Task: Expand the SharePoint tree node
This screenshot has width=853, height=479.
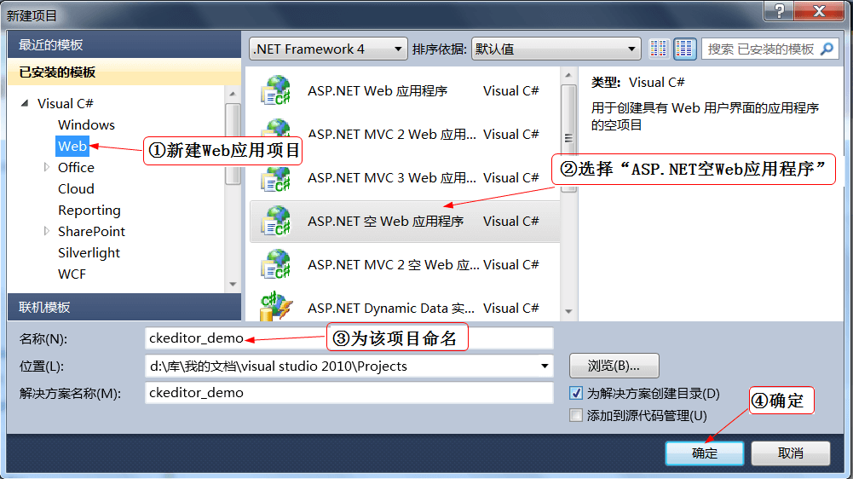Action: click(x=46, y=231)
